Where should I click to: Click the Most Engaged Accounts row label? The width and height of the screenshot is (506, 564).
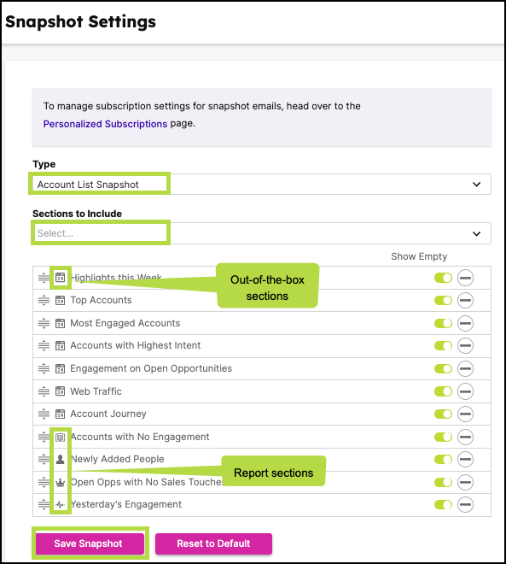click(125, 323)
